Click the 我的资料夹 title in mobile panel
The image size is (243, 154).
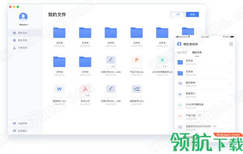click(x=191, y=44)
